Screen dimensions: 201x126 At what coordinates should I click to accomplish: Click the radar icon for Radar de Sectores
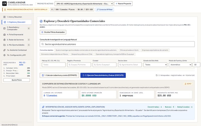(5, 40)
